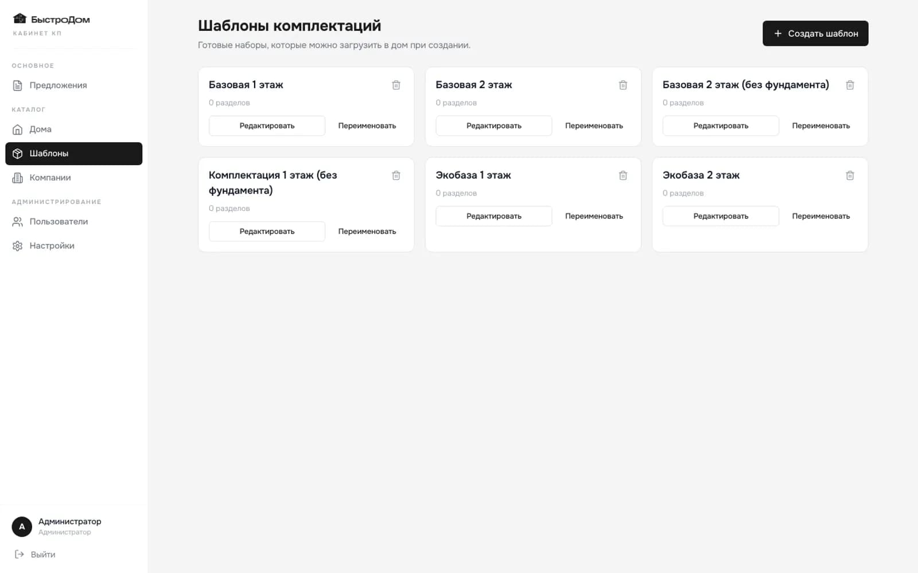
Task: Create a new template with Создать шаблон
Action: (815, 33)
